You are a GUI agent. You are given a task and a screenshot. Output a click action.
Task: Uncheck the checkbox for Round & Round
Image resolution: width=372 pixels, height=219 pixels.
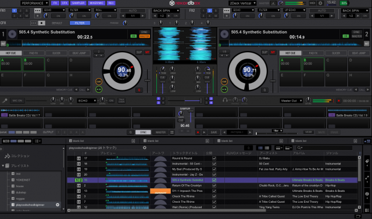214,158
